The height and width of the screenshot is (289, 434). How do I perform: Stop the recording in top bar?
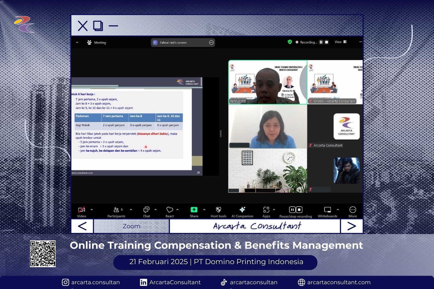click(x=327, y=42)
